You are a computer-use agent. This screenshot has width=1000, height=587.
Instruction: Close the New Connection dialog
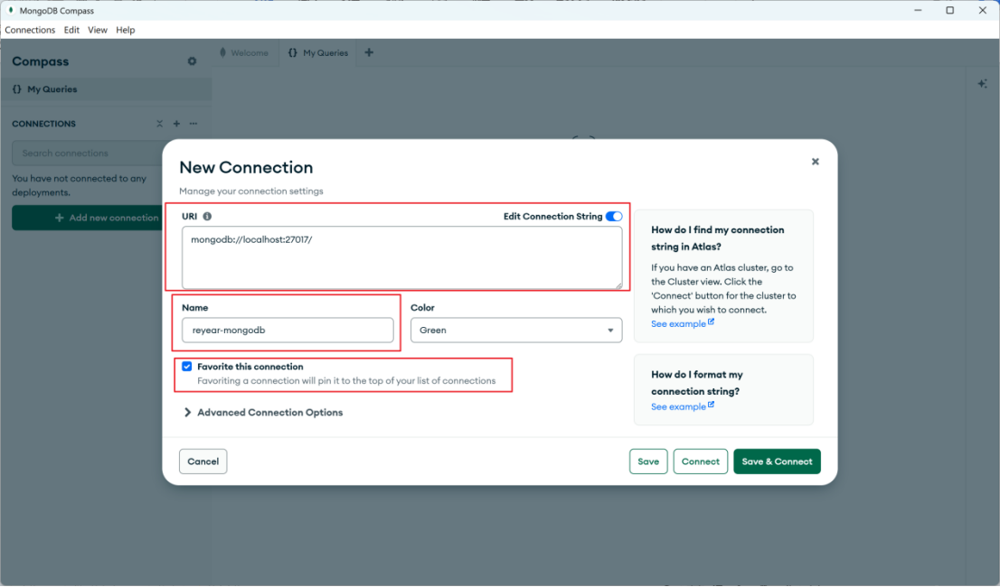pyautogui.click(x=815, y=162)
